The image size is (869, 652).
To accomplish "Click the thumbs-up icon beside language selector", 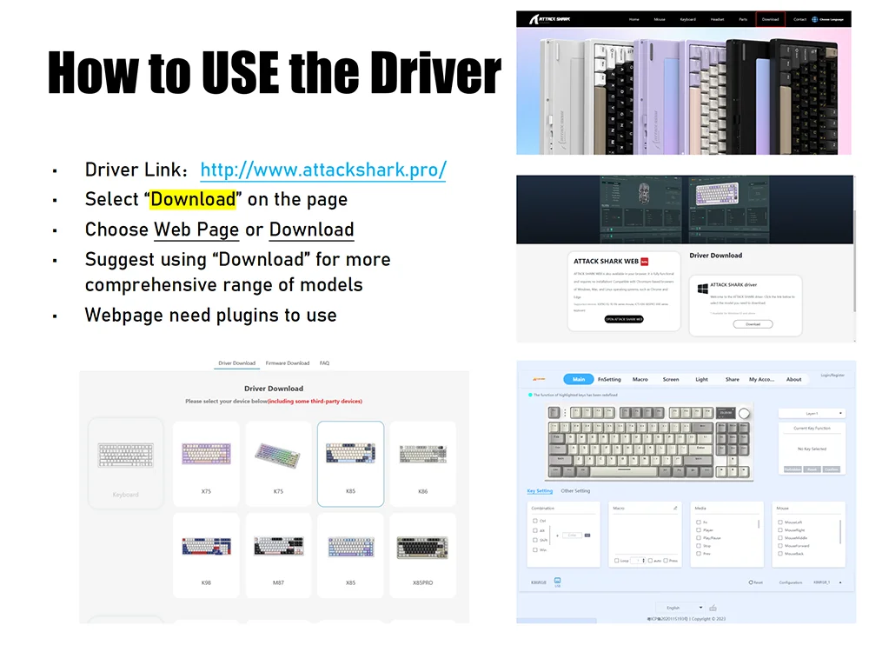I will tap(713, 608).
